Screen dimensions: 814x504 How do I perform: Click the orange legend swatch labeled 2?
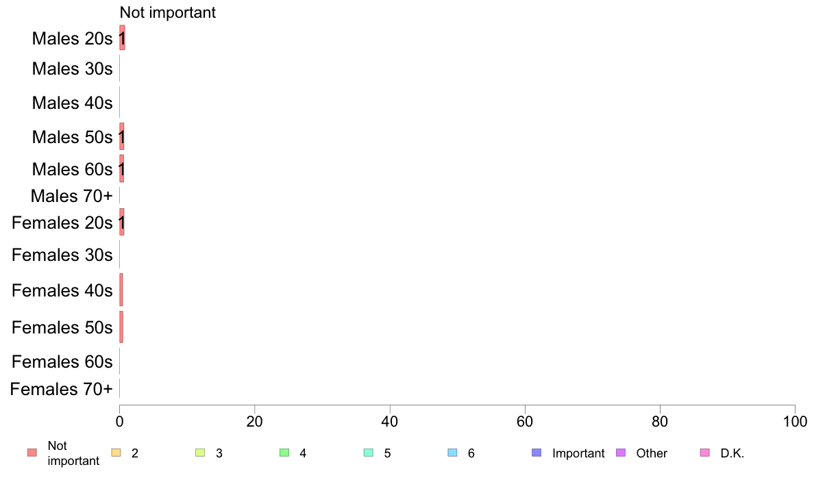point(116,453)
